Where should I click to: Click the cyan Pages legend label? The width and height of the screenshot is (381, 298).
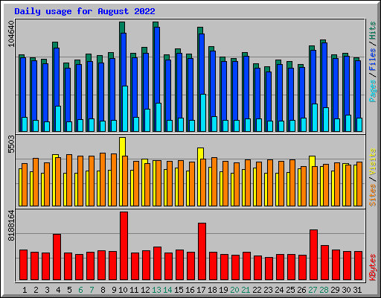pos(373,91)
